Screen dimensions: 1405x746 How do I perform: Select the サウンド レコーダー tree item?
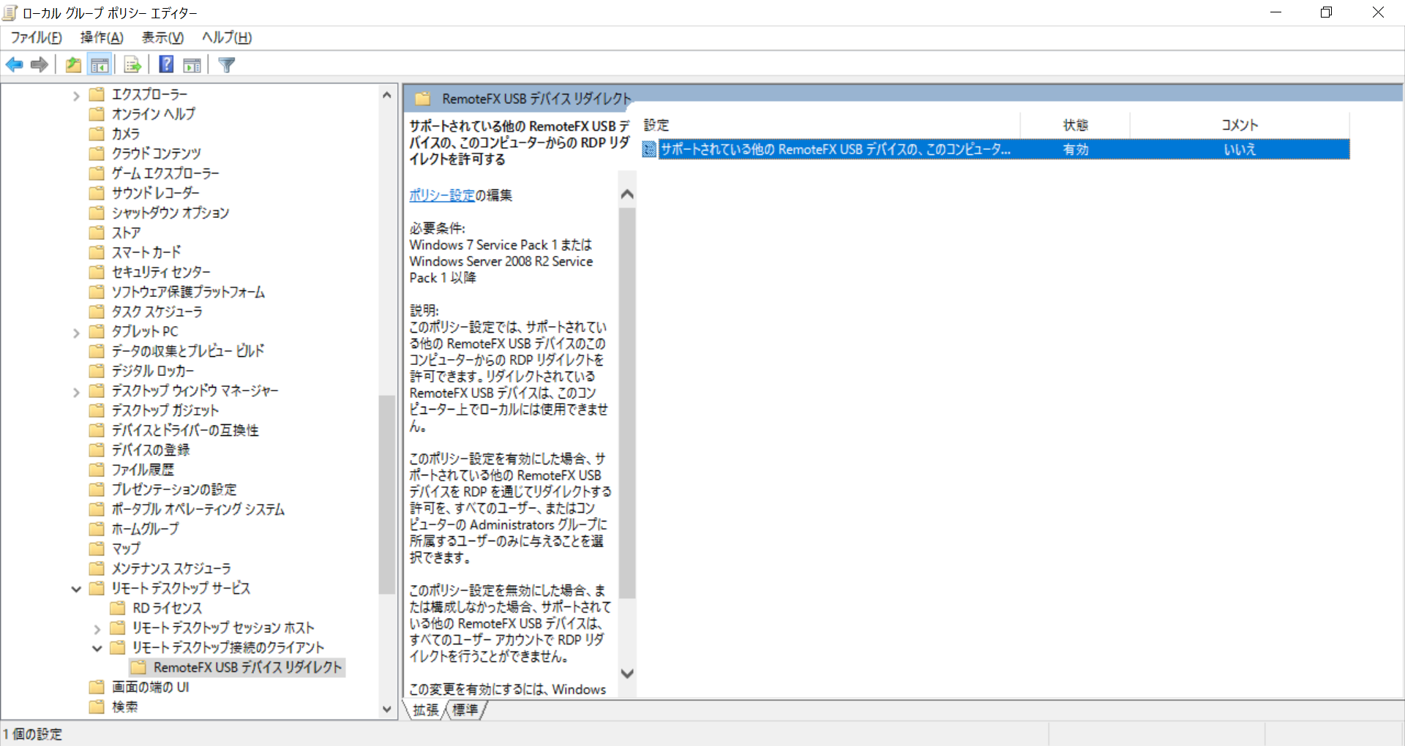pos(155,193)
